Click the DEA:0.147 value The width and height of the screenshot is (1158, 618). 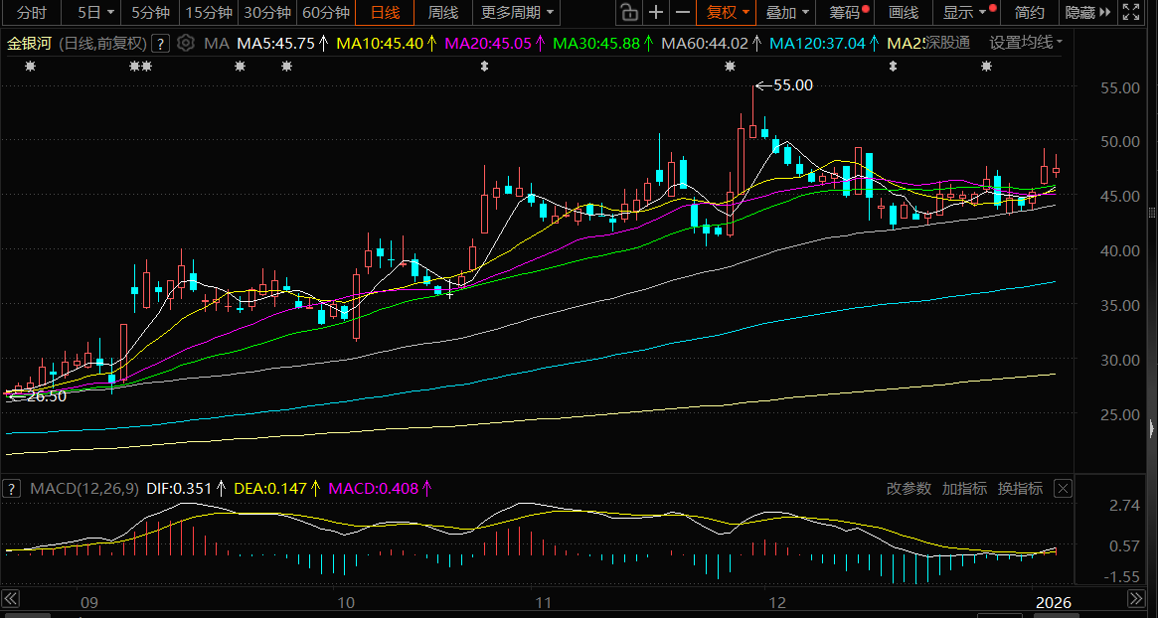tap(270, 488)
